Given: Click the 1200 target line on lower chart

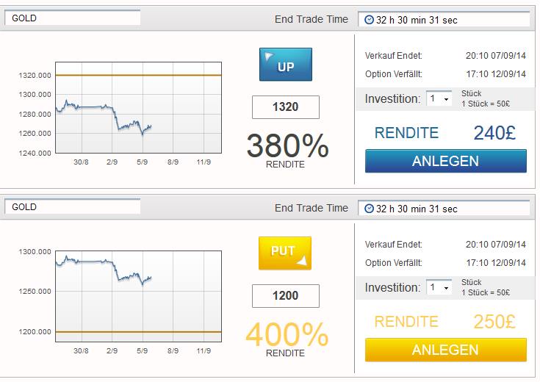Looking at the screenshot, I should tap(138, 332).
